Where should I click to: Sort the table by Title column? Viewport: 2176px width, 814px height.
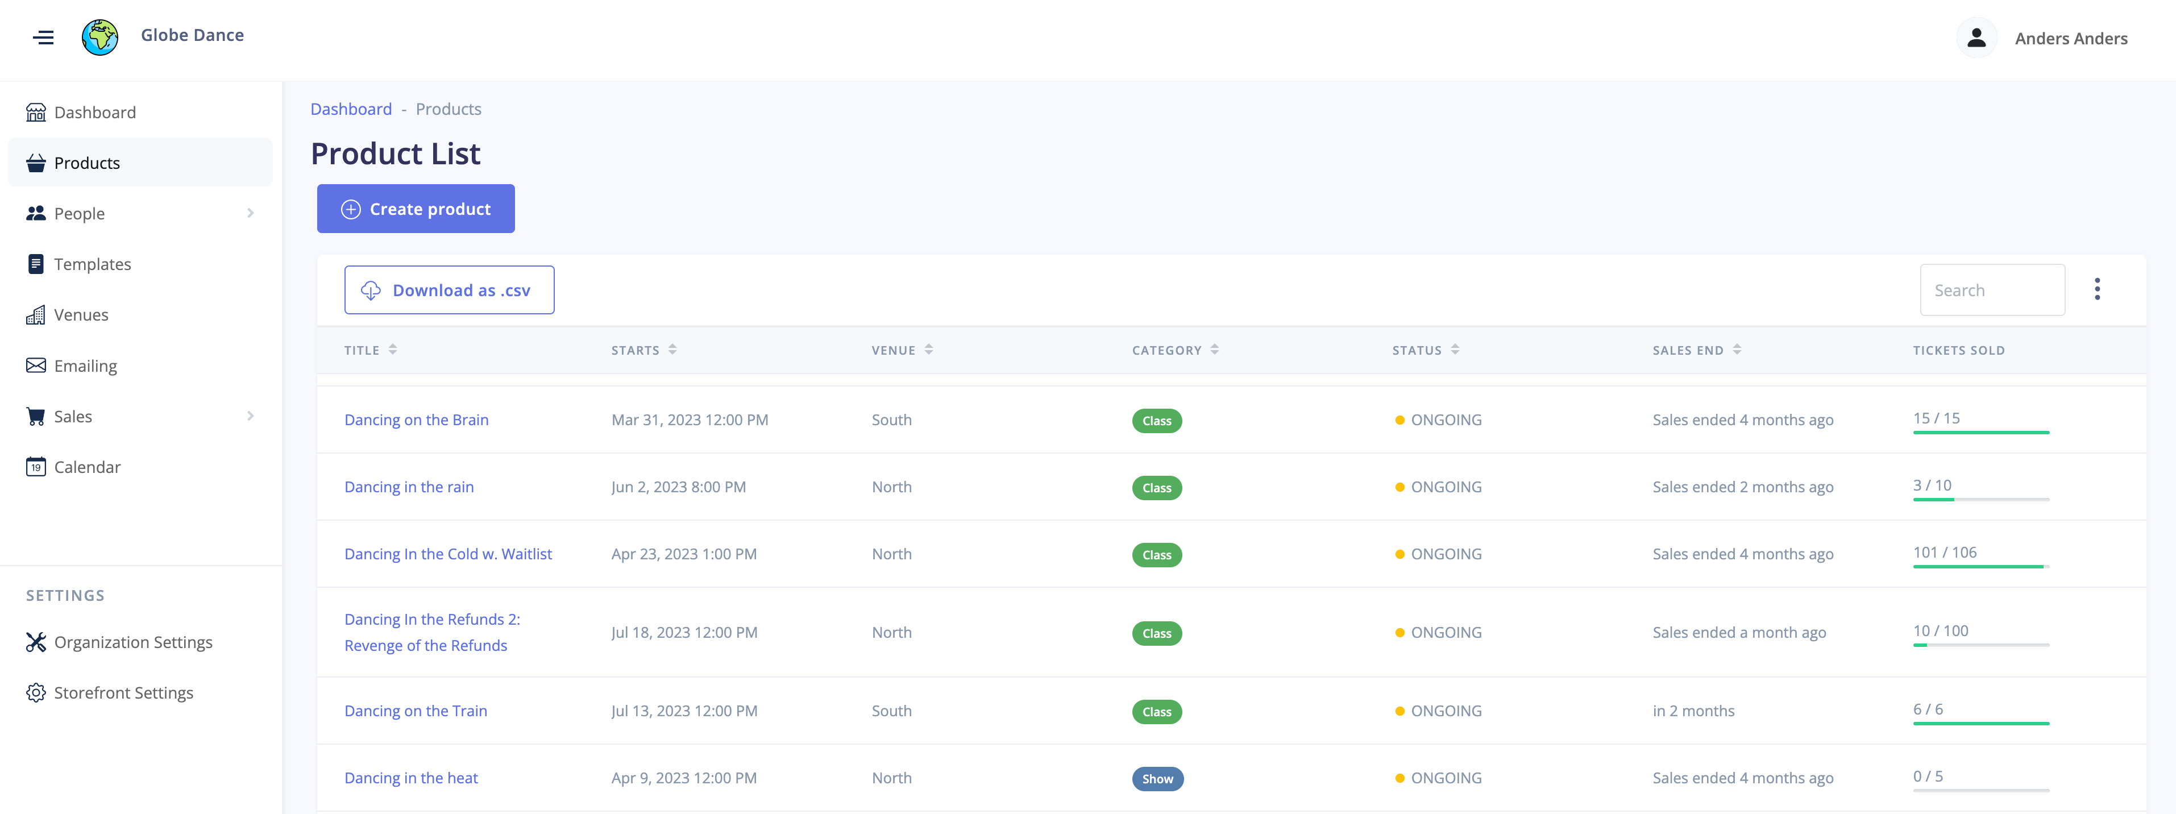tap(393, 350)
